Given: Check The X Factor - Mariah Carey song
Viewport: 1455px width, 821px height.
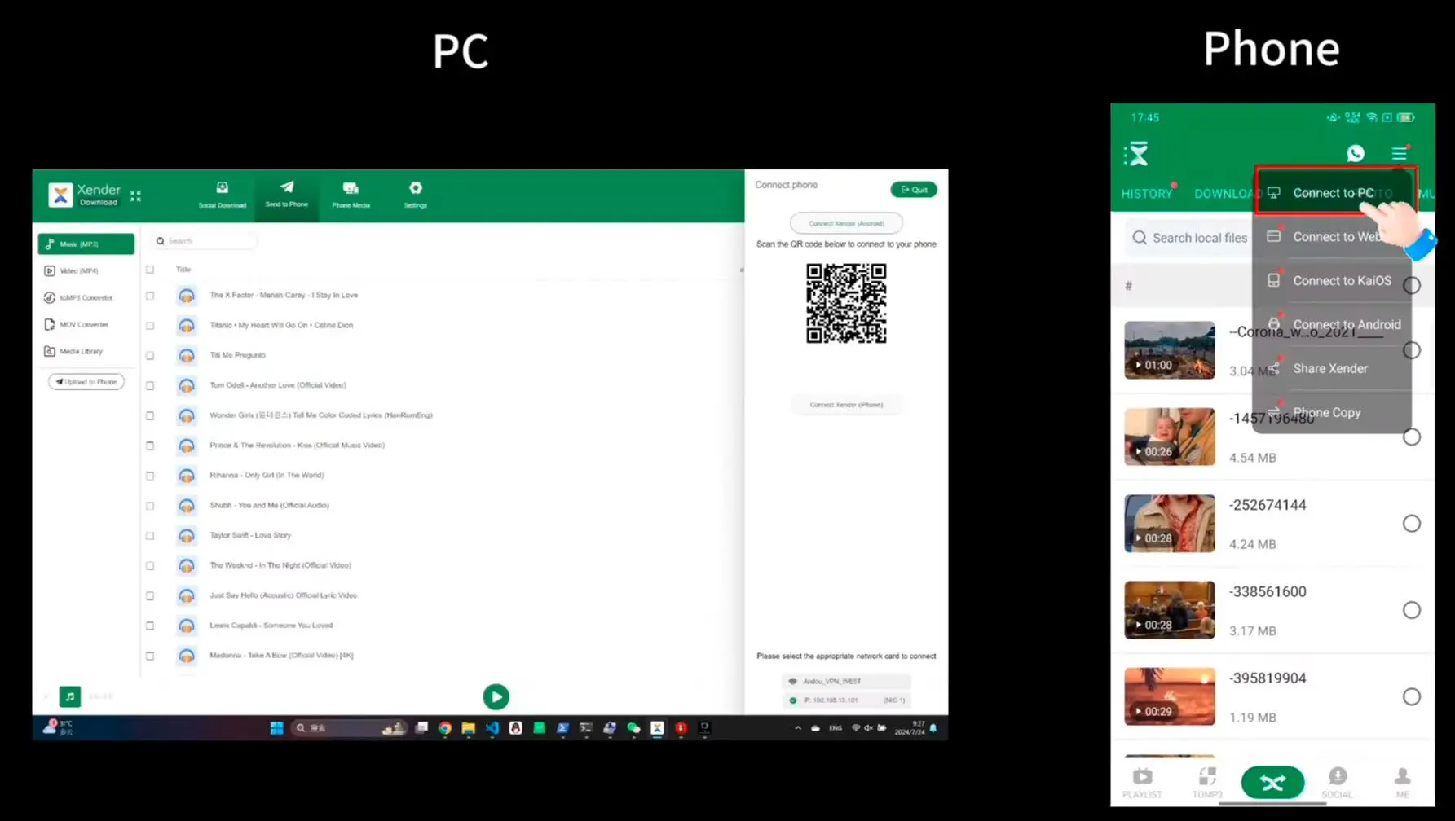Looking at the screenshot, I should [150, 296].
